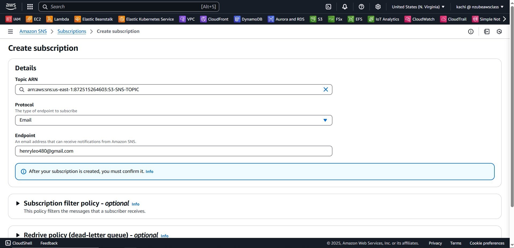Go to Subscriptions breadcrumb
Viewport: 514px width, 248px height.
coord(72,31)
